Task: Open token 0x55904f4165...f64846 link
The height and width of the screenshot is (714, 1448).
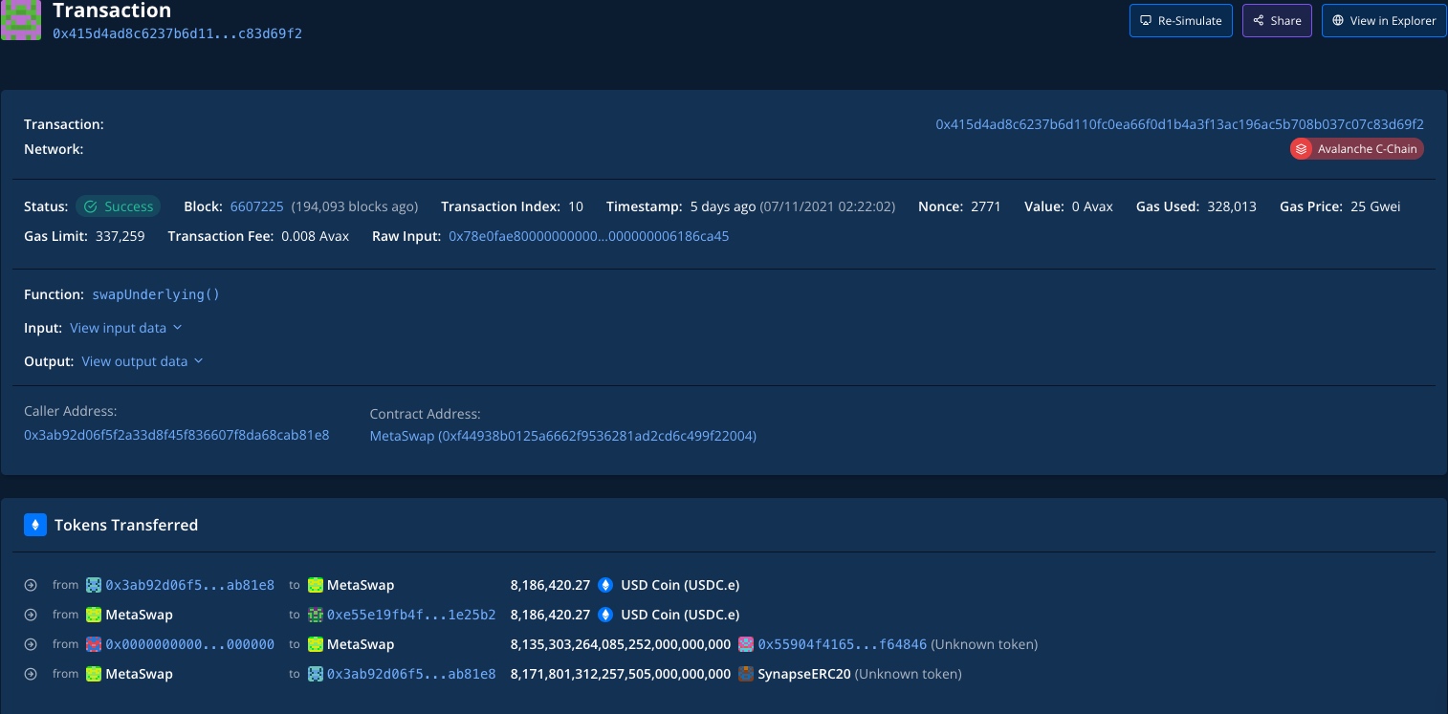Action: [843, 644]
